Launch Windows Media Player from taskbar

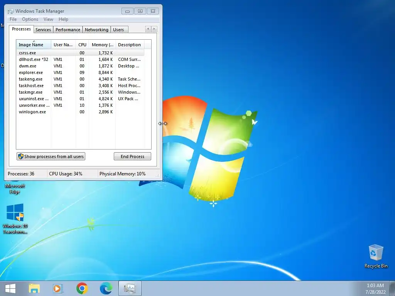[x=58, y=288]
